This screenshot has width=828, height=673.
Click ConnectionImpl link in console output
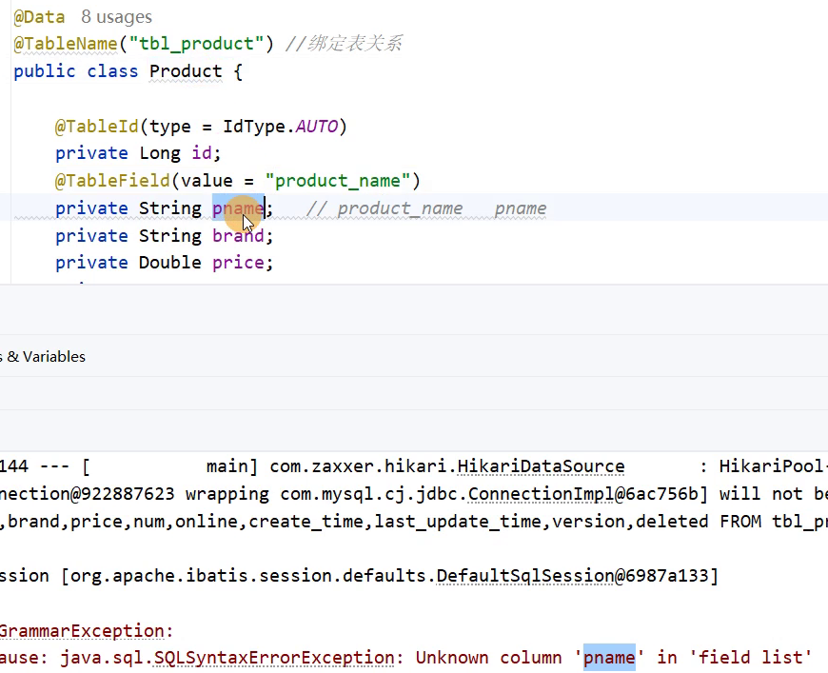[x=541, y=494]
